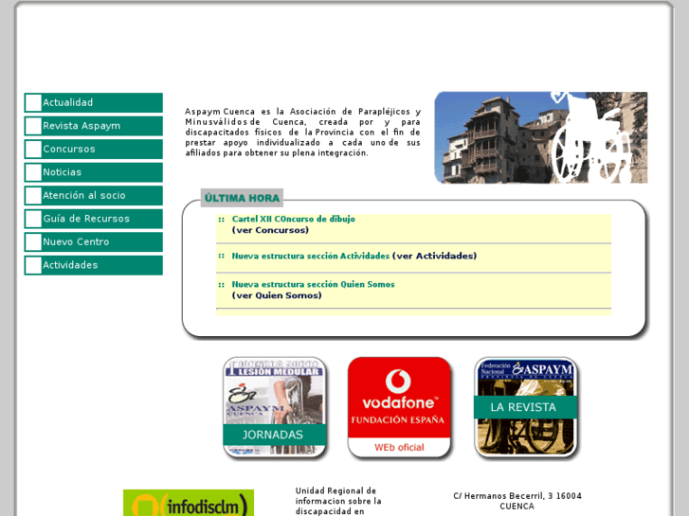Image resolution: width=689 pixels, height=516 pixels.
Task: Open the Actualidad menu item
Action: [93, 102]
